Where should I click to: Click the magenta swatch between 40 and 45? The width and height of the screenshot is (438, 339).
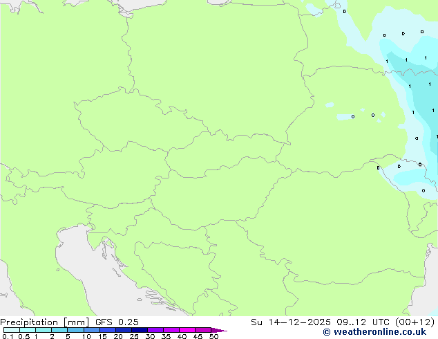tap(187, 330)
